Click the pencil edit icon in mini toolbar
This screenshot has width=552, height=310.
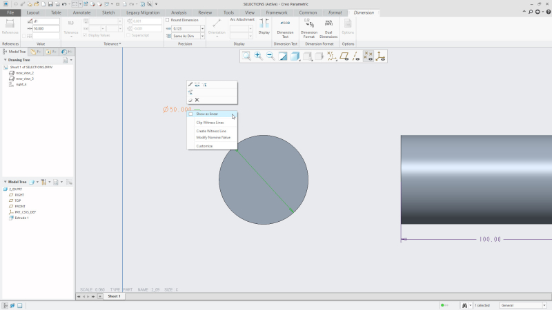pos(190,84)
